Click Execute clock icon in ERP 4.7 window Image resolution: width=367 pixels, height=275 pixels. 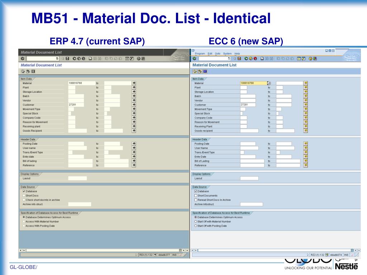(23, 72)
